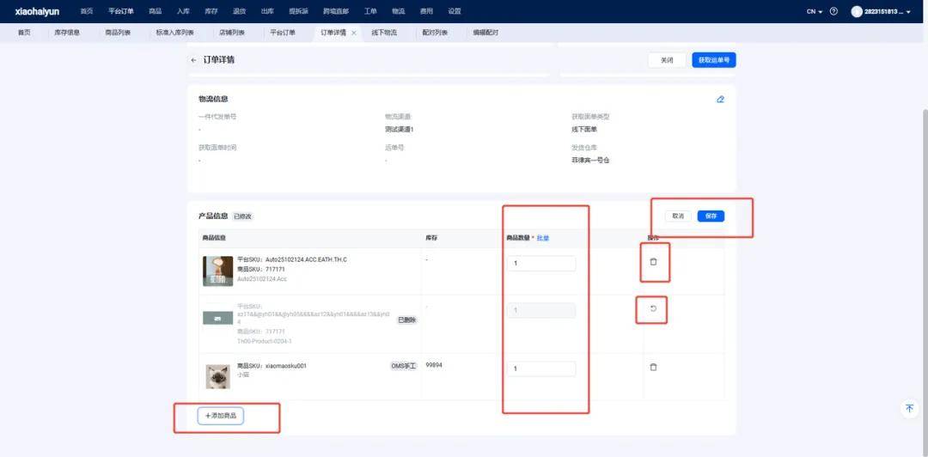Click the 批量 quantity link
The height and width of the screenshot is (457, 928).
click(543, 238)
